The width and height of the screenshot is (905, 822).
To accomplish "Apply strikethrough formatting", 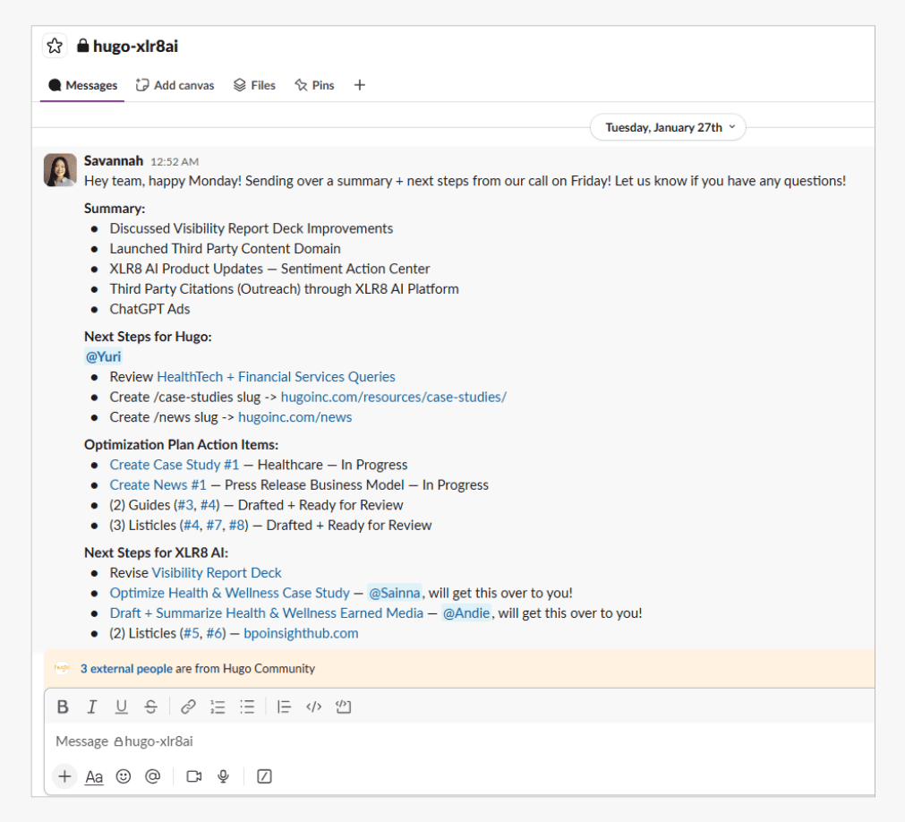I will point(150,706).
